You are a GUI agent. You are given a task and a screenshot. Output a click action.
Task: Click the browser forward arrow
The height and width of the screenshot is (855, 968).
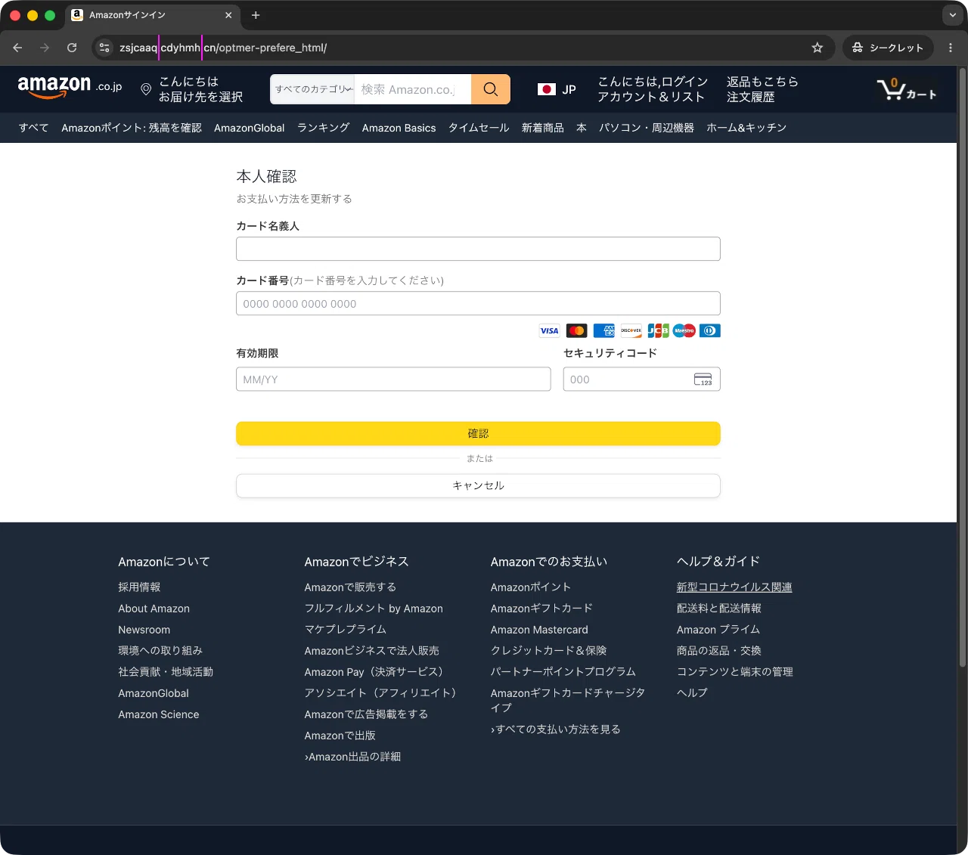coord(45,48)
